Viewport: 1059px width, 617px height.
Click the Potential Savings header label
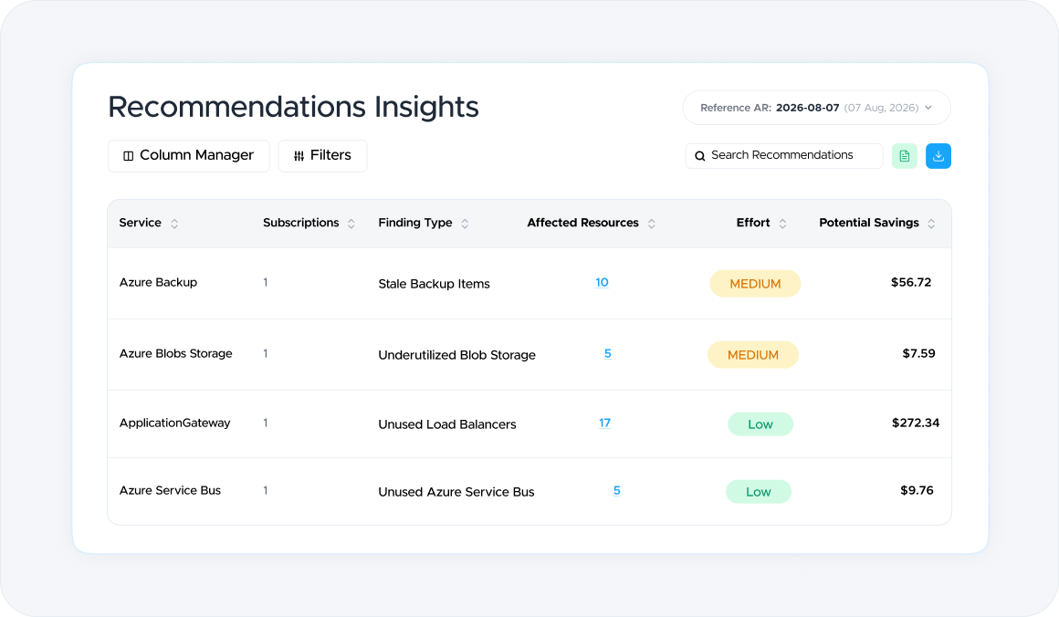click(x=869, y=223)
